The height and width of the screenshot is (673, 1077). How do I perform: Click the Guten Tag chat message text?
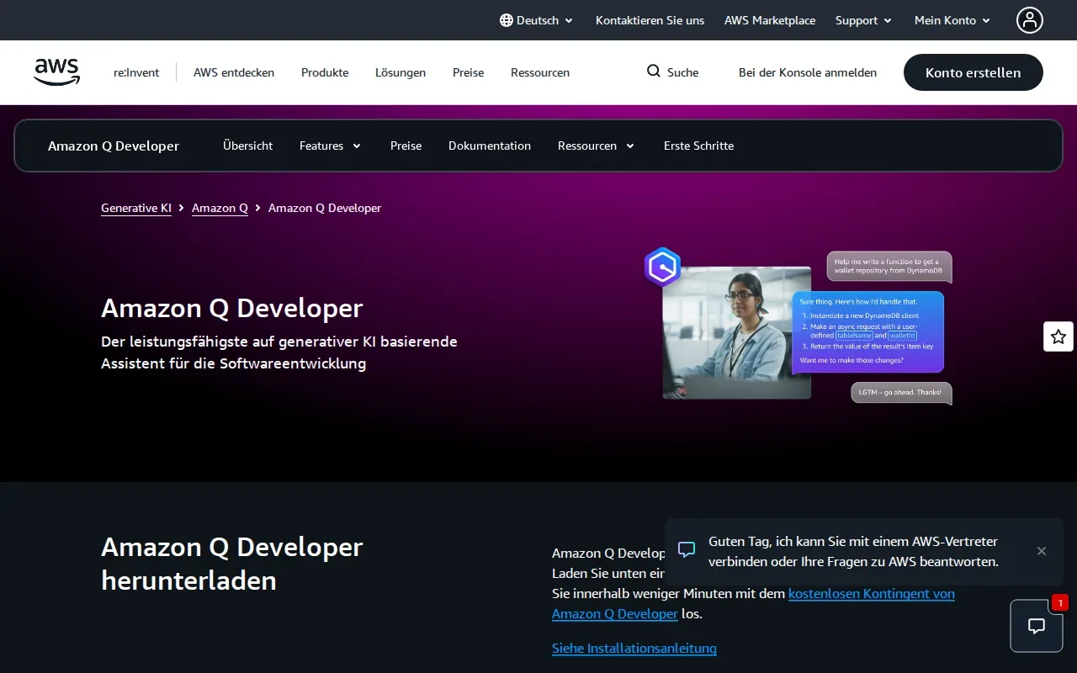tap(853, 551)
